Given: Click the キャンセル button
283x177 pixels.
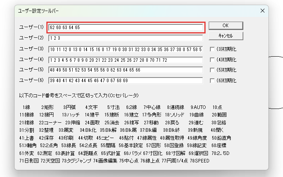Looking at the screenshot, I should (226, 36).
